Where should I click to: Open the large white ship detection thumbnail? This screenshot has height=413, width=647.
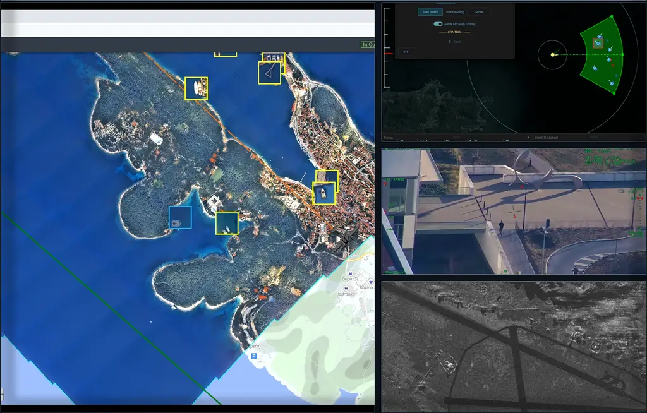196,88
